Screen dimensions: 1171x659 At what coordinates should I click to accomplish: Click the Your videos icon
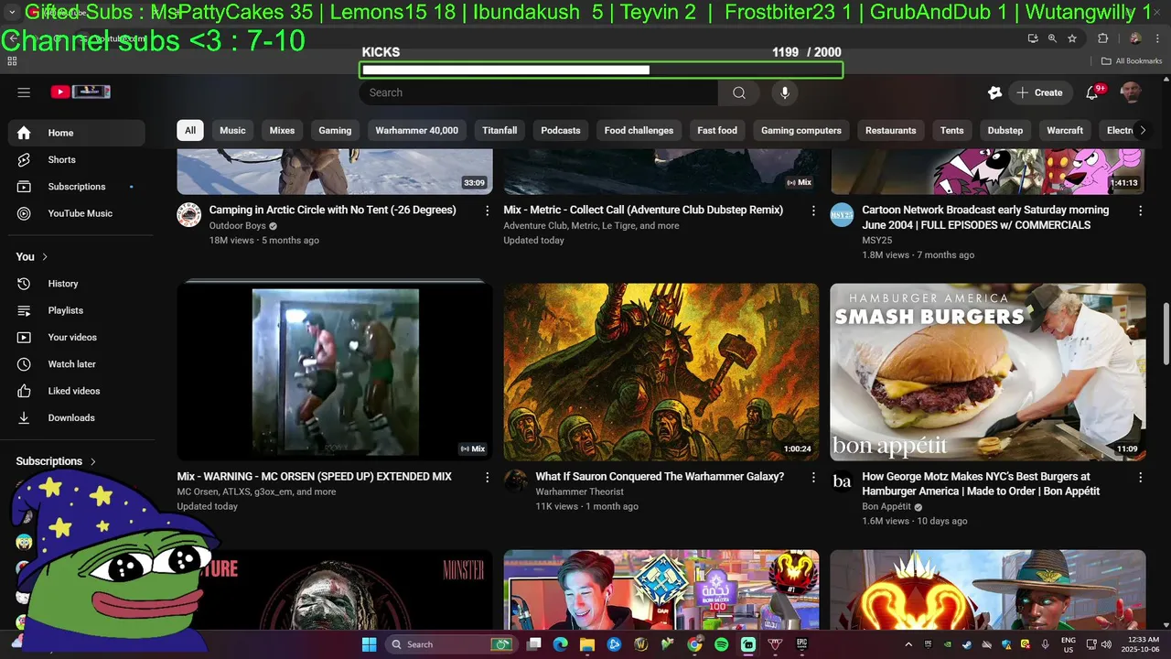click(x=25, y=337)
